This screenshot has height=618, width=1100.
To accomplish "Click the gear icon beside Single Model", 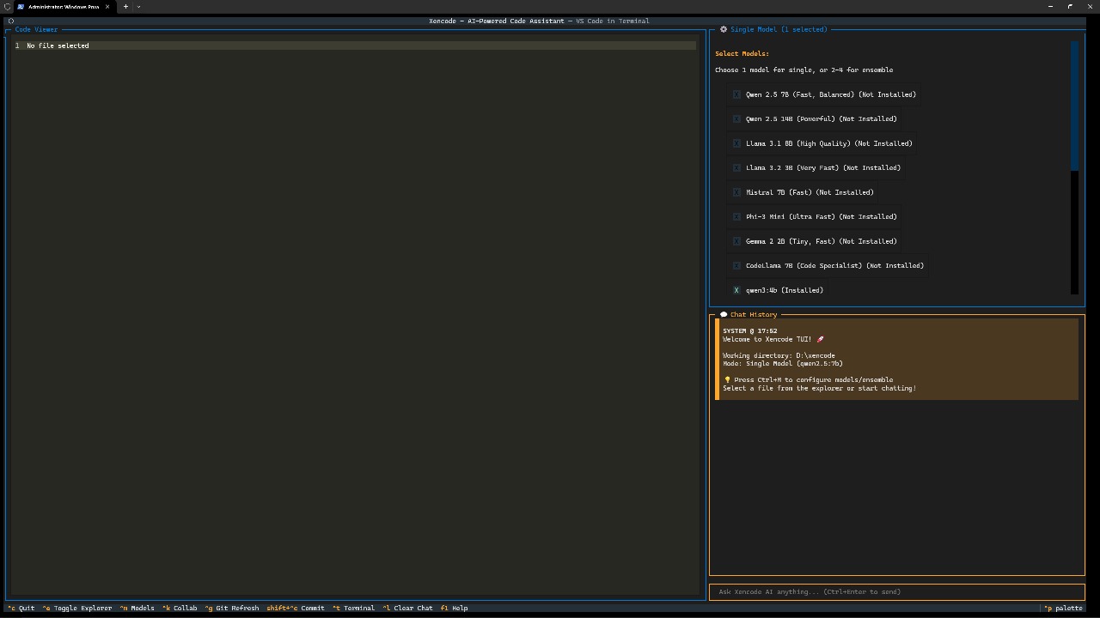I will [x=724, y=29].
